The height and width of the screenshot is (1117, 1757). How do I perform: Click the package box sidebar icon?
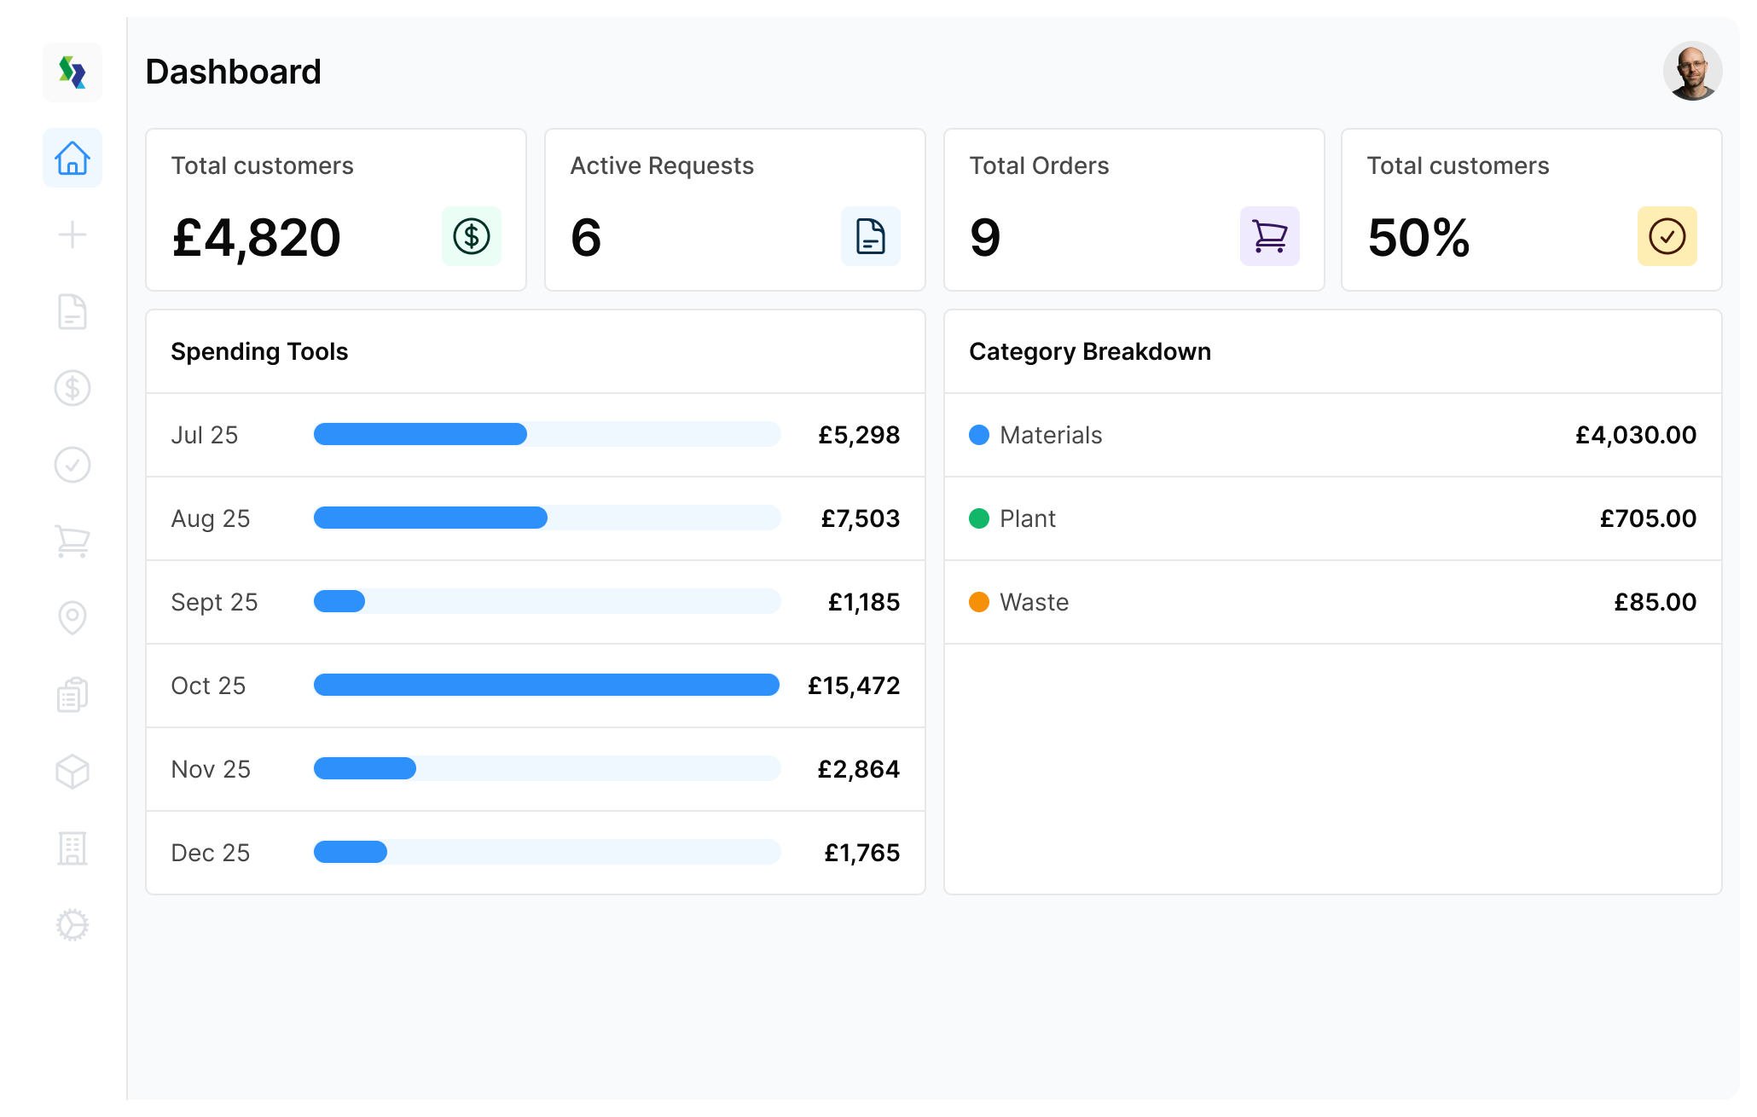(72, 772)
